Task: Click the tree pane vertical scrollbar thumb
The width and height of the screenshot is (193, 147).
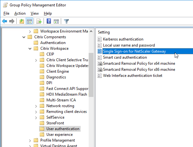Action: click(x=91, y=75)
